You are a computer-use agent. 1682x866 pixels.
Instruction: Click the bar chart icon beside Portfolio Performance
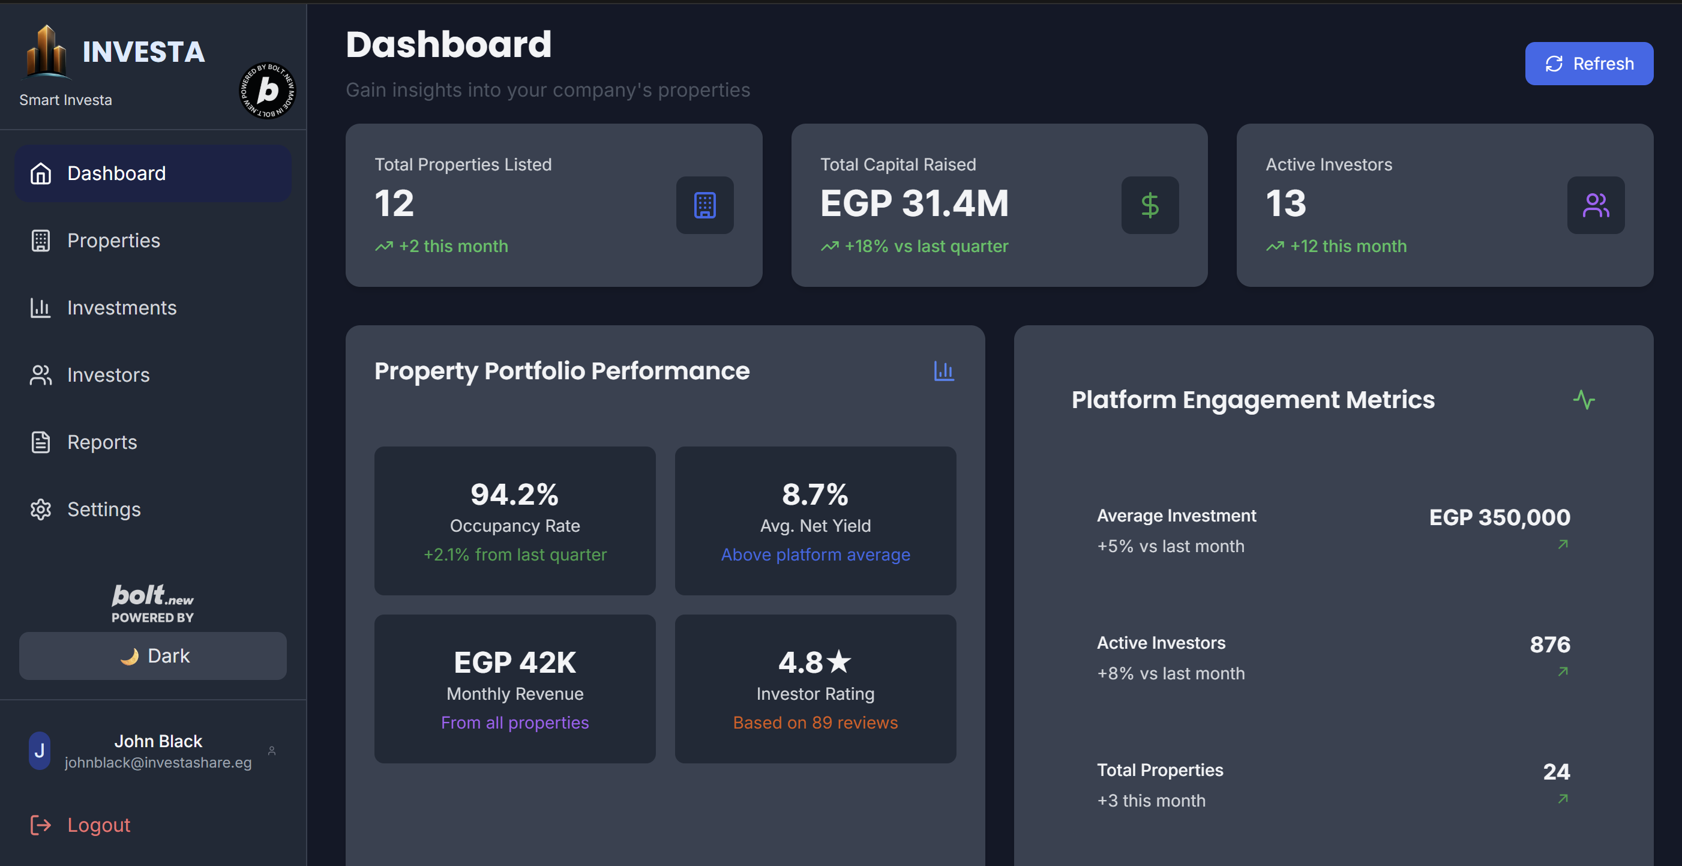943,371
